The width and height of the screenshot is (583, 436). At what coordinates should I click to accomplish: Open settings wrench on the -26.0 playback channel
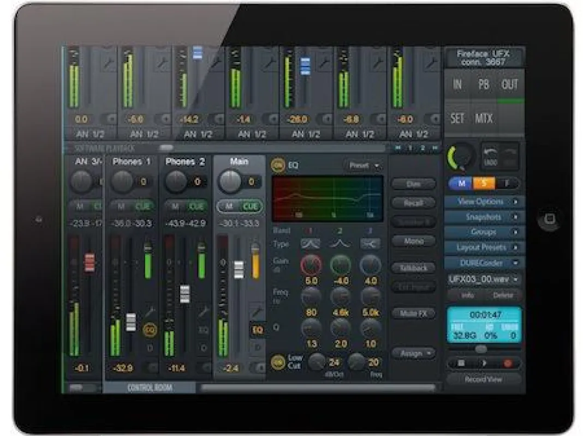[x=324, y=62]
